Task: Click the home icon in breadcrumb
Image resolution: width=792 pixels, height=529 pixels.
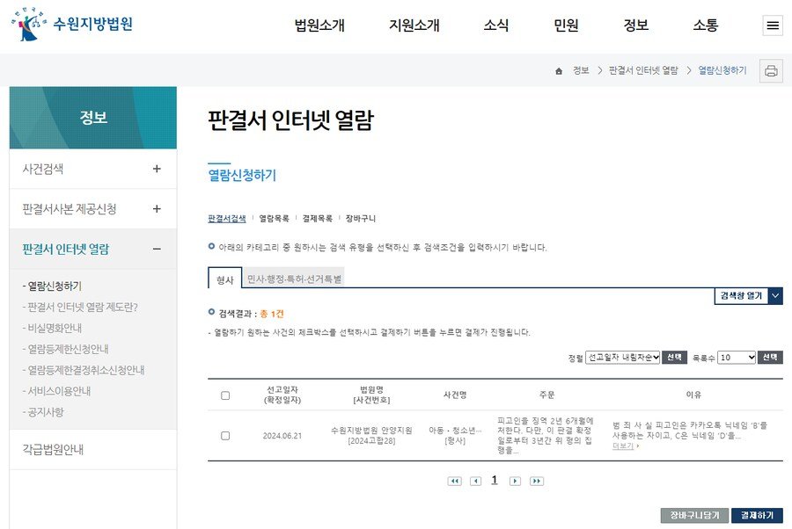Action: coord(559,71)
